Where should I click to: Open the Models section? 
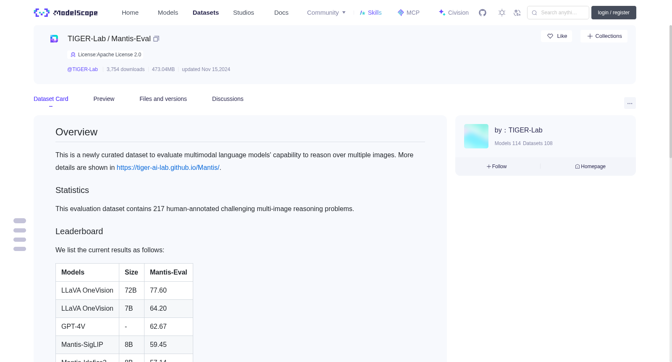(168, 13)
